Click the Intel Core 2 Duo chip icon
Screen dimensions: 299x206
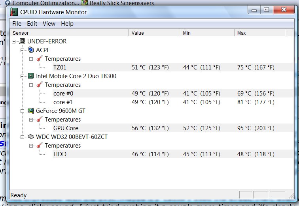(x=31, y=76)
